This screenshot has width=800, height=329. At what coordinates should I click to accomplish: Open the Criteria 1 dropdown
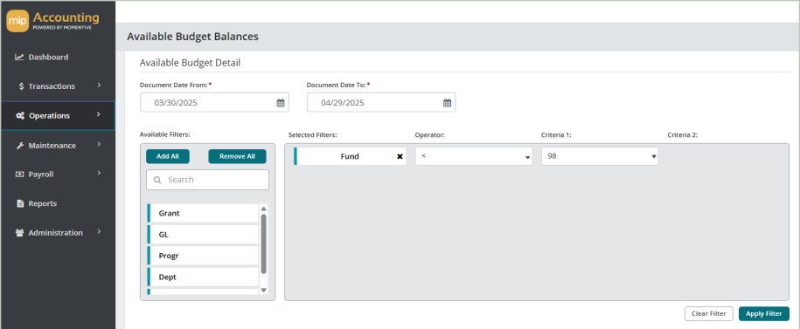click(x=600, y=156)
